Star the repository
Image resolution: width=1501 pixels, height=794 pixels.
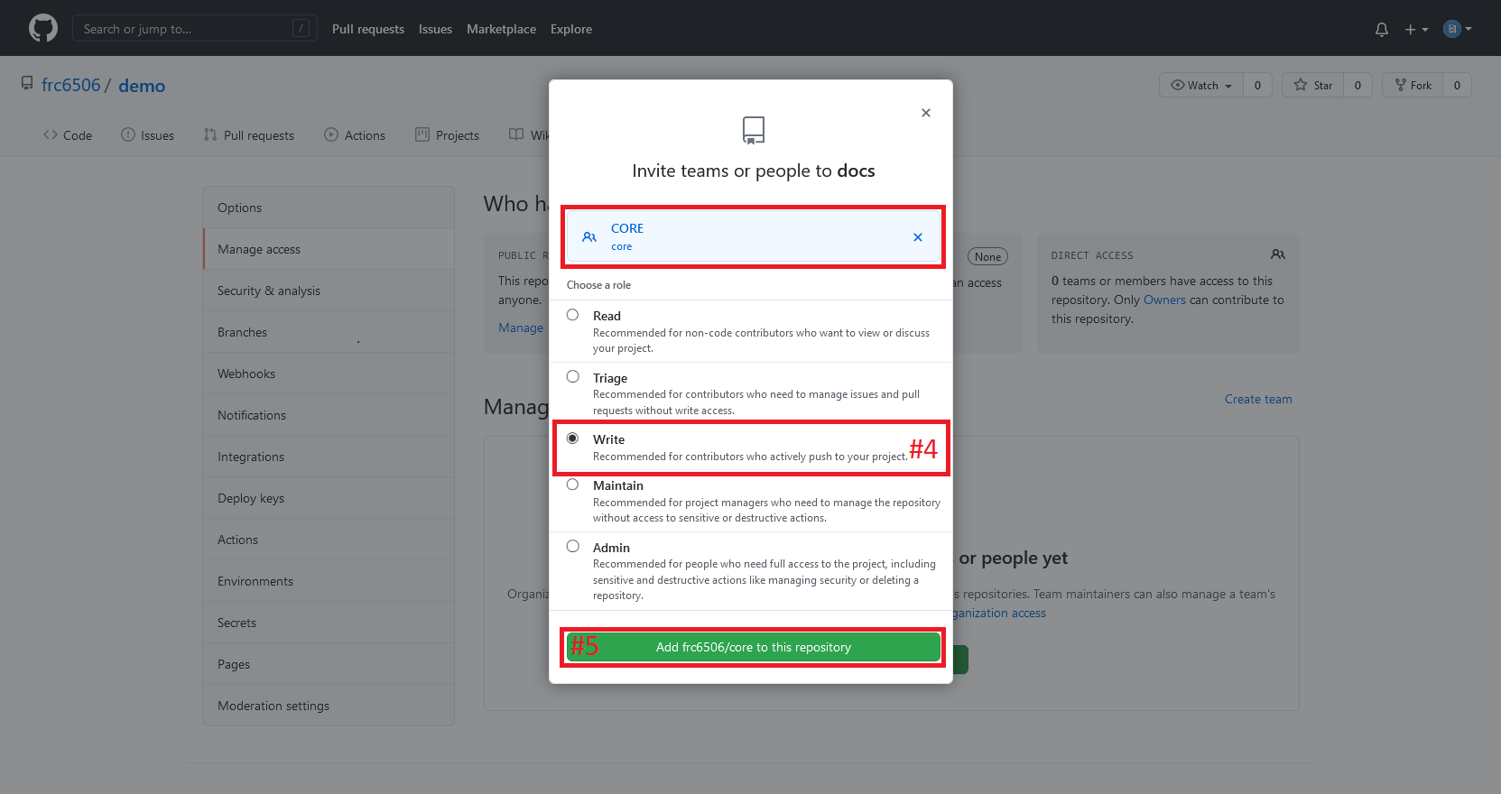(x=1313, y=85)
